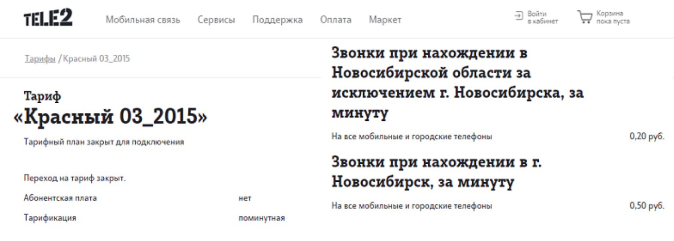Click the phones row priced 0,20 руб.
The image size is (674, 241).
point(498,136)
